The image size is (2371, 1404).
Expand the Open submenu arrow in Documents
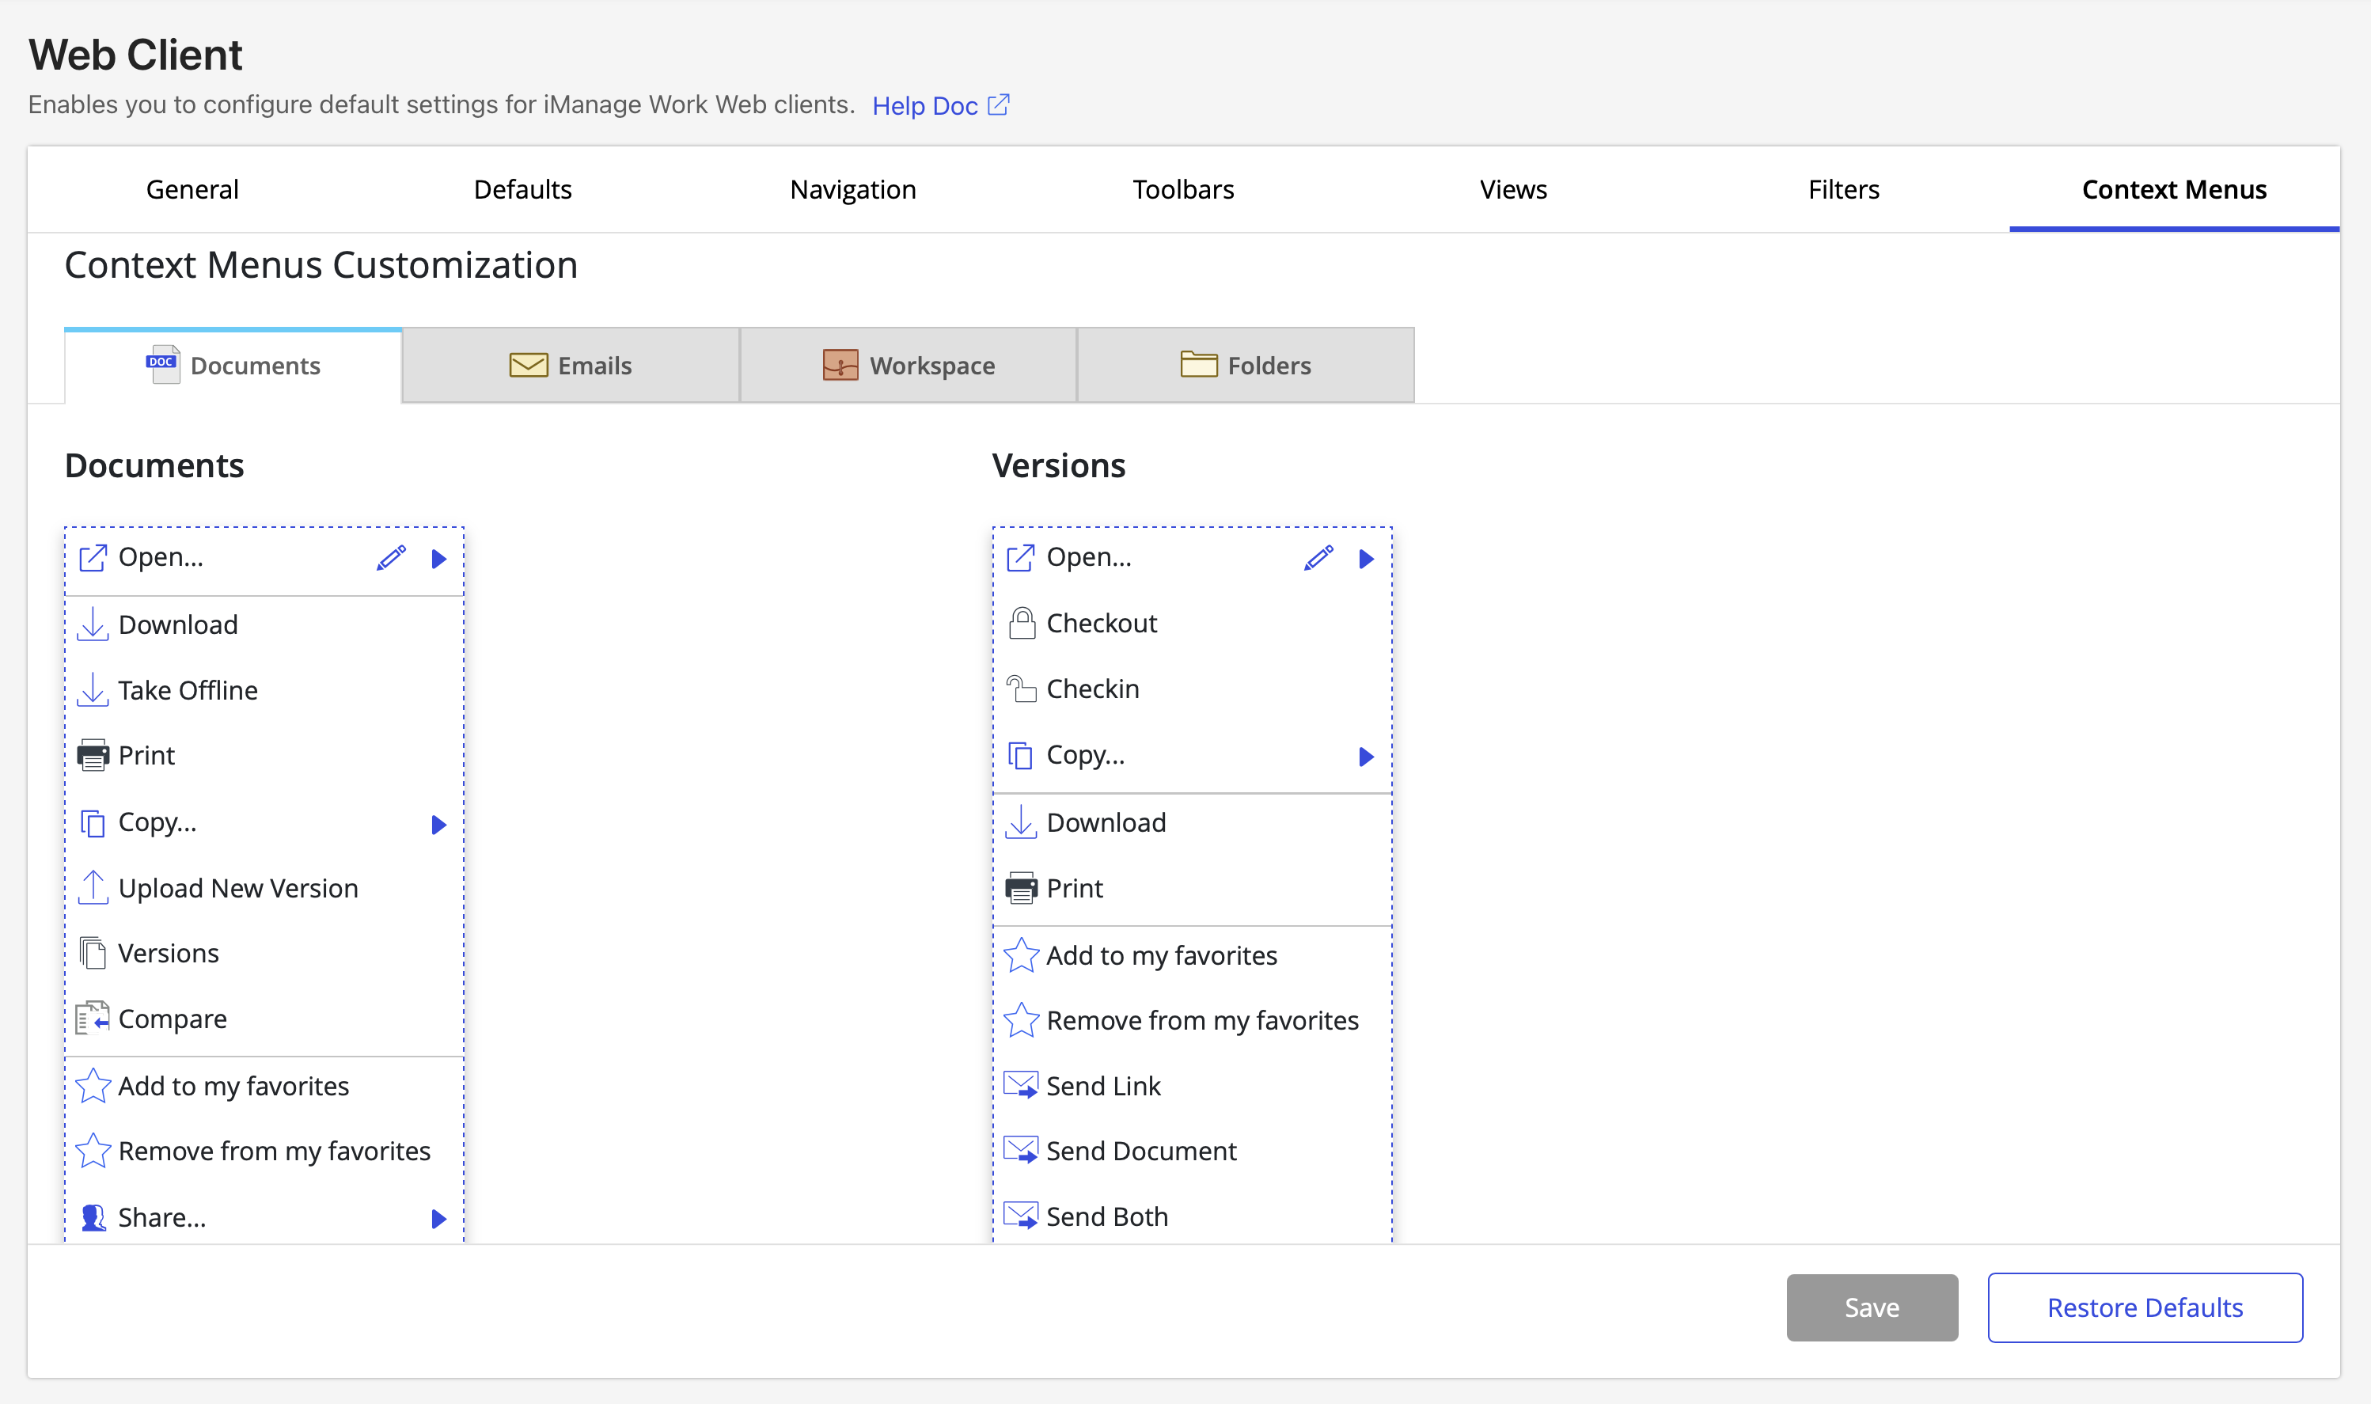pyautogui.click(x=439, y=559)
